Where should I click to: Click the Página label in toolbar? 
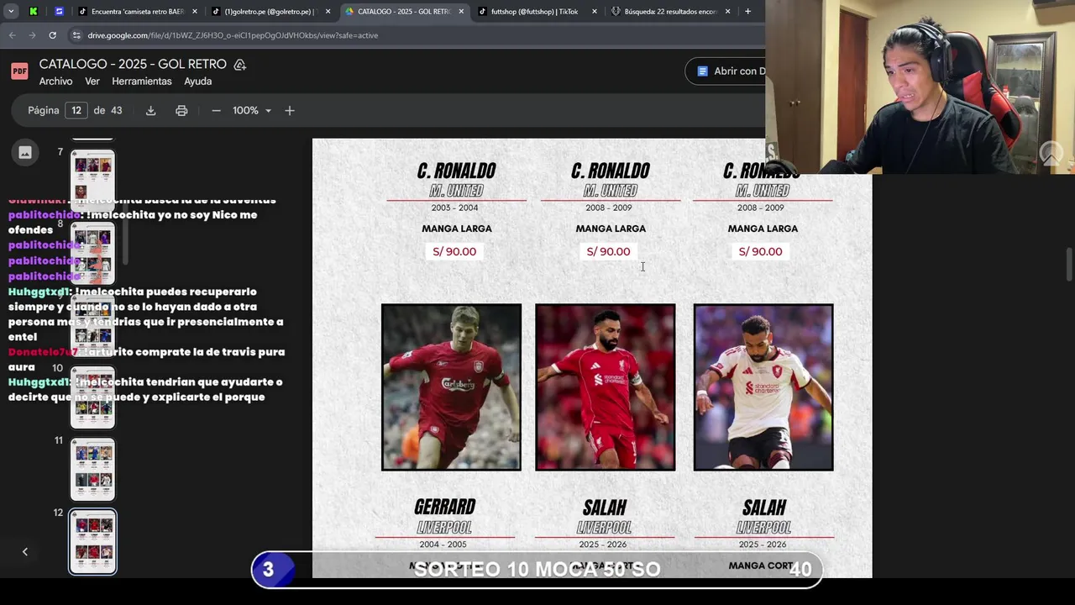44,110
